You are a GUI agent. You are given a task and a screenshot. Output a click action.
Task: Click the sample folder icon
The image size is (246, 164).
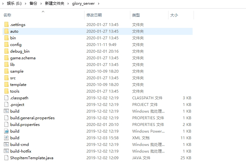6,71
